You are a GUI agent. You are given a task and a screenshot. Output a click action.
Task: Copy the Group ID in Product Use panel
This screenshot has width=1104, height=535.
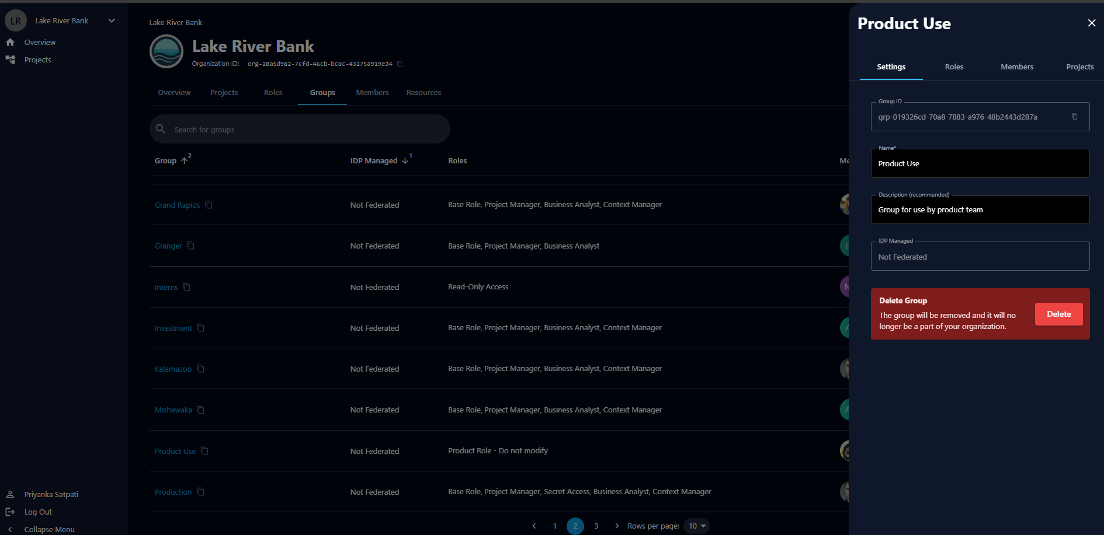click(1074, 117)
